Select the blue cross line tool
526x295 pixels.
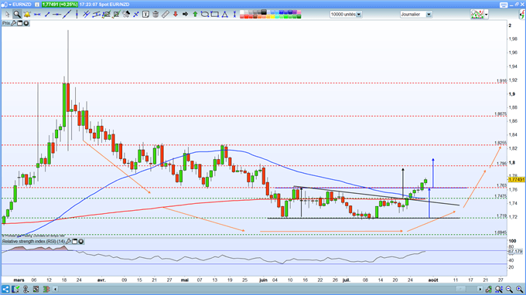(x=136, y=15)
